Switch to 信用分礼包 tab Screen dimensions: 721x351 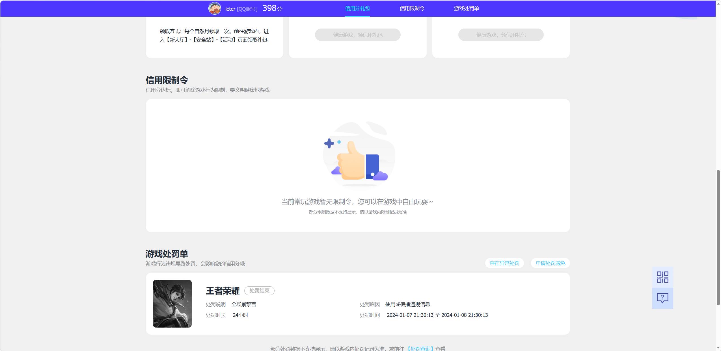[357, 8]
